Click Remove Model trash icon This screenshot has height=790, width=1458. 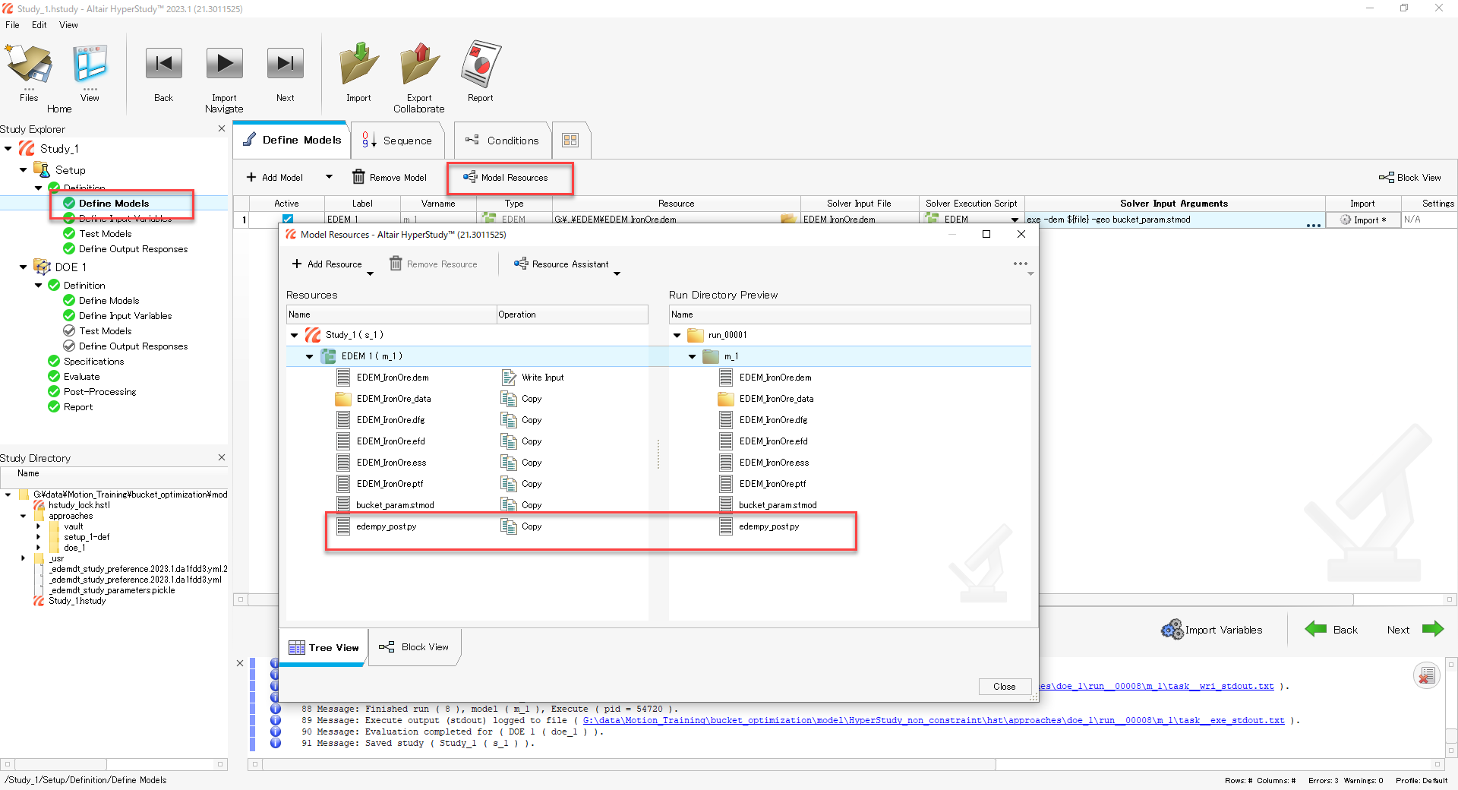point(358,177)
